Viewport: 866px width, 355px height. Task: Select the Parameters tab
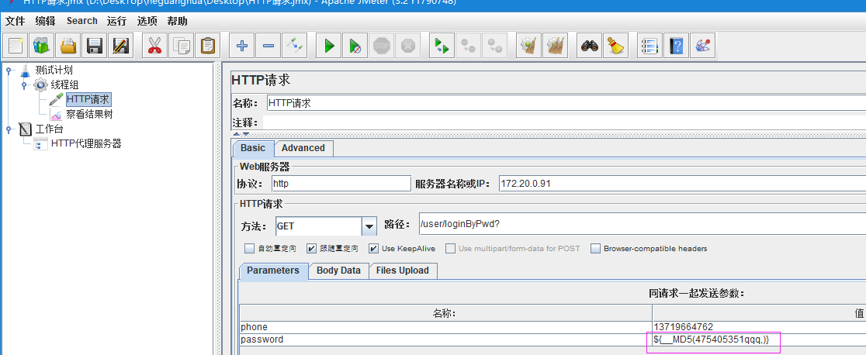(273, 271)
